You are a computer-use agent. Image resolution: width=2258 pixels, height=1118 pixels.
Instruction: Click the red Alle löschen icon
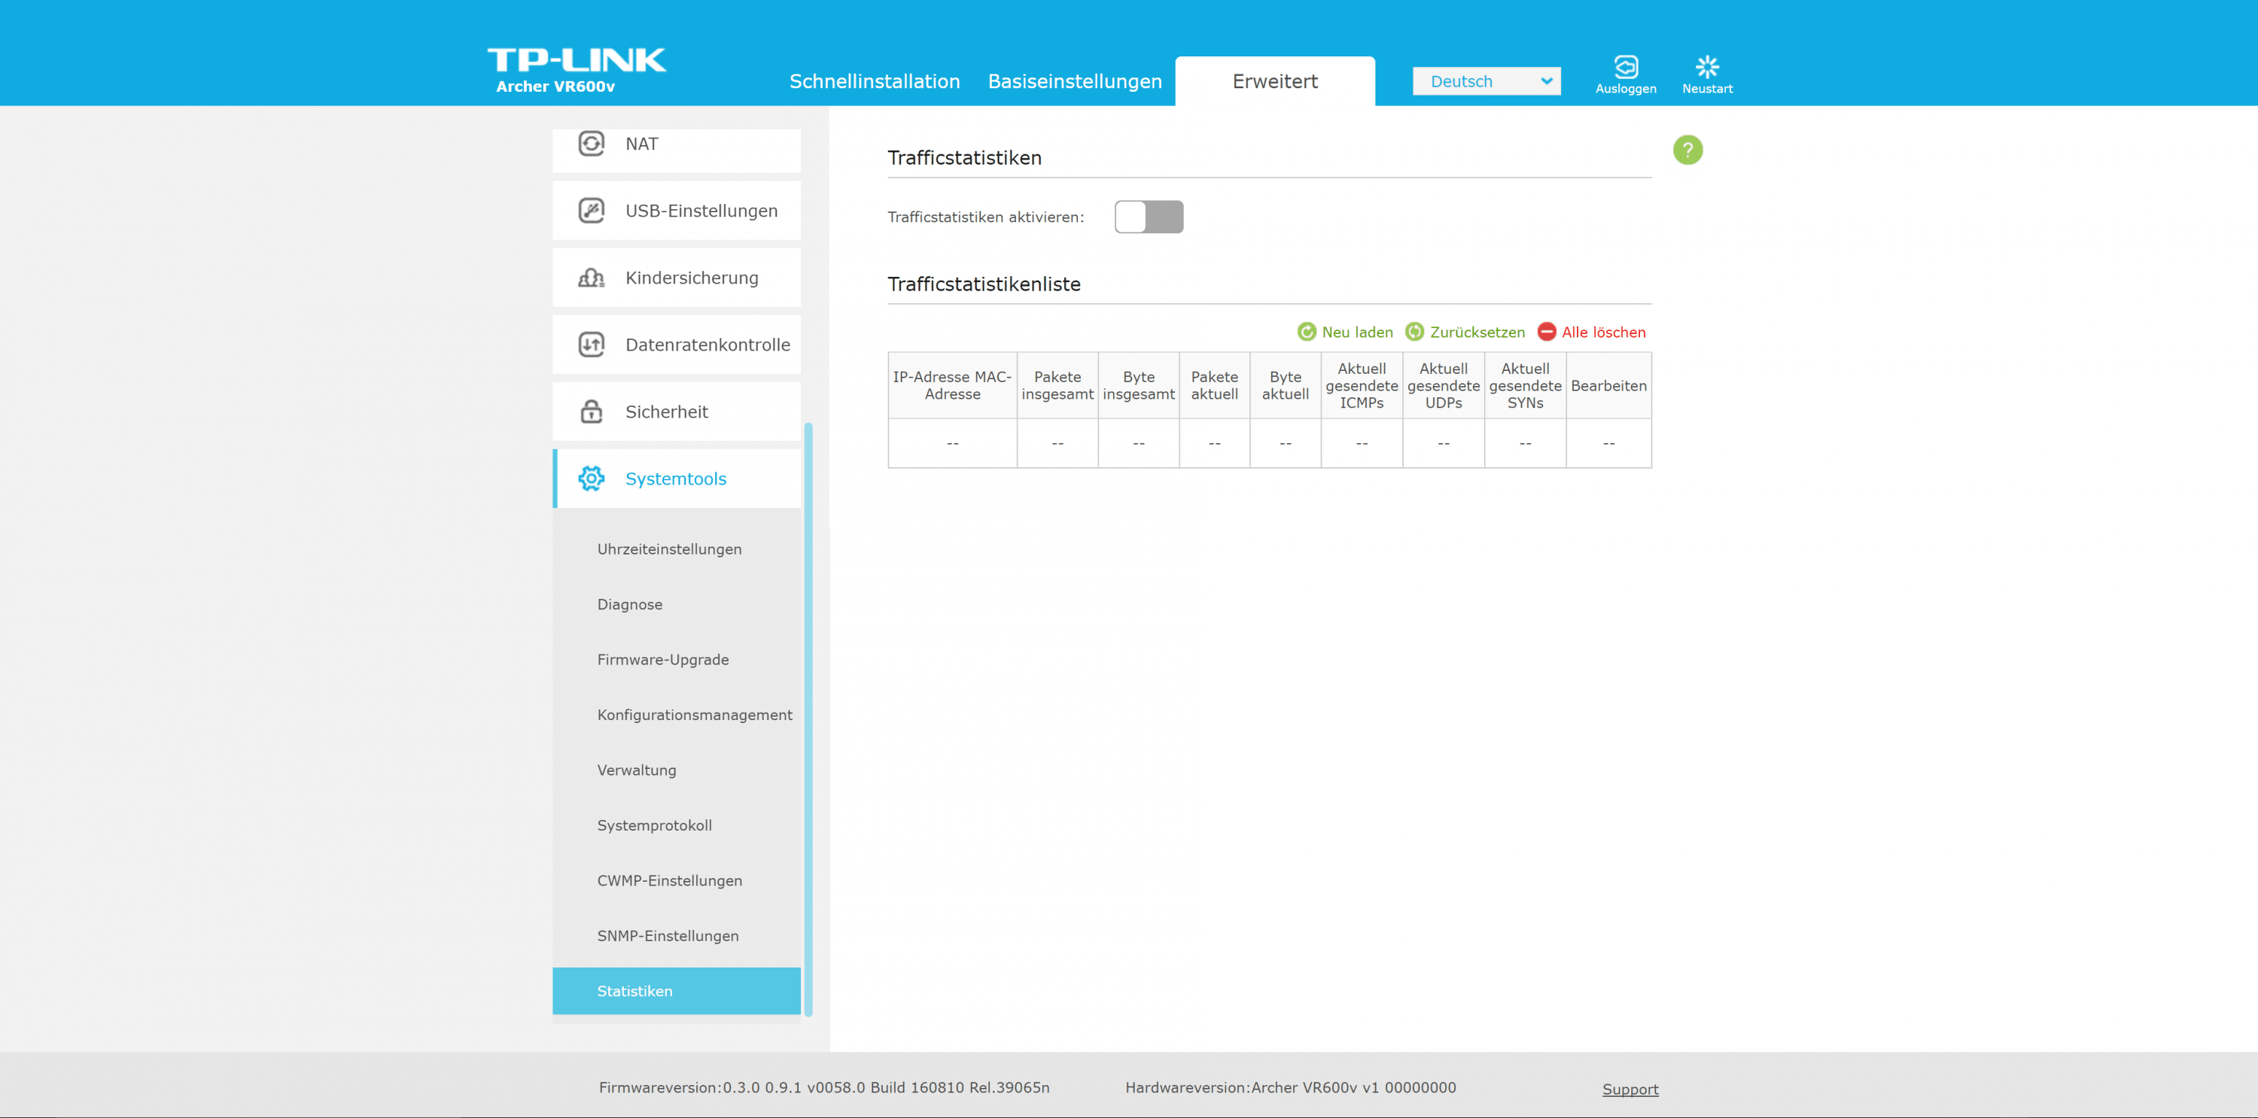pos(1546,332)
